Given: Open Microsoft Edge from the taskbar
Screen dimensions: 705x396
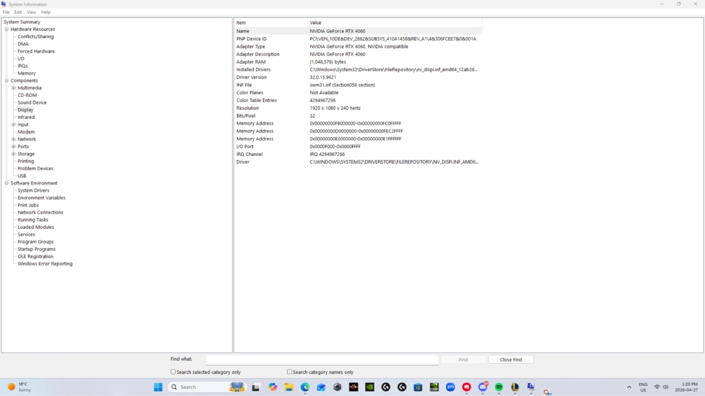Looking at the screenshot, I should pos(305,387).
